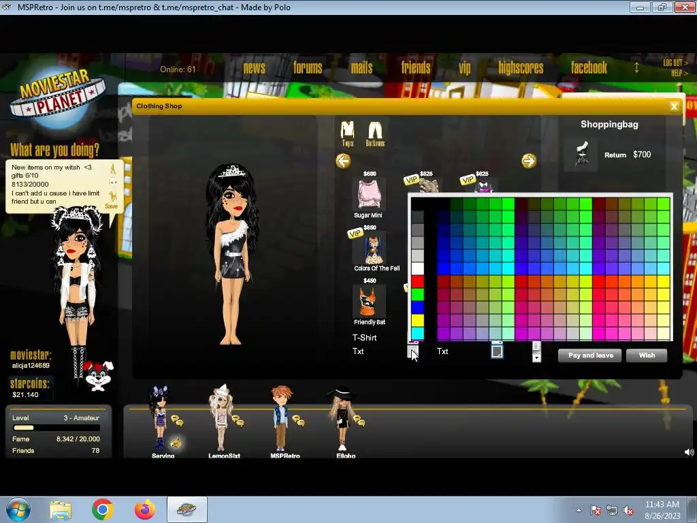Choose the face mood icon in status bubble
The image size is (697, 523).
click(x=113, y=182)
